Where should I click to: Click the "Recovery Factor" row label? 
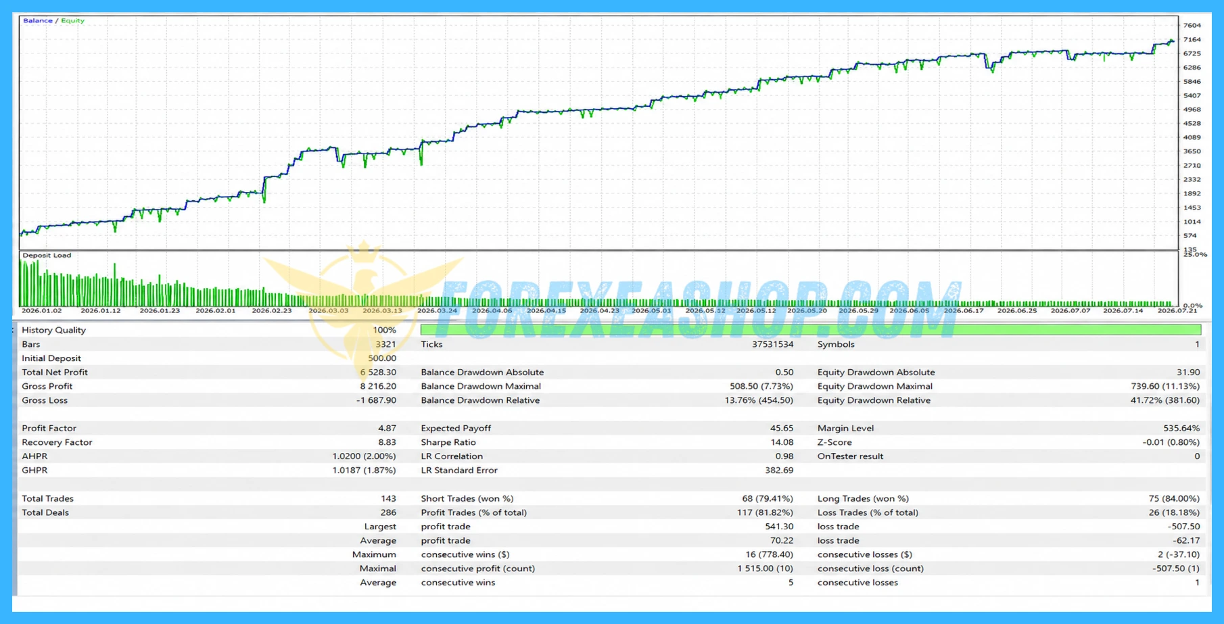[x=57, y=442]
